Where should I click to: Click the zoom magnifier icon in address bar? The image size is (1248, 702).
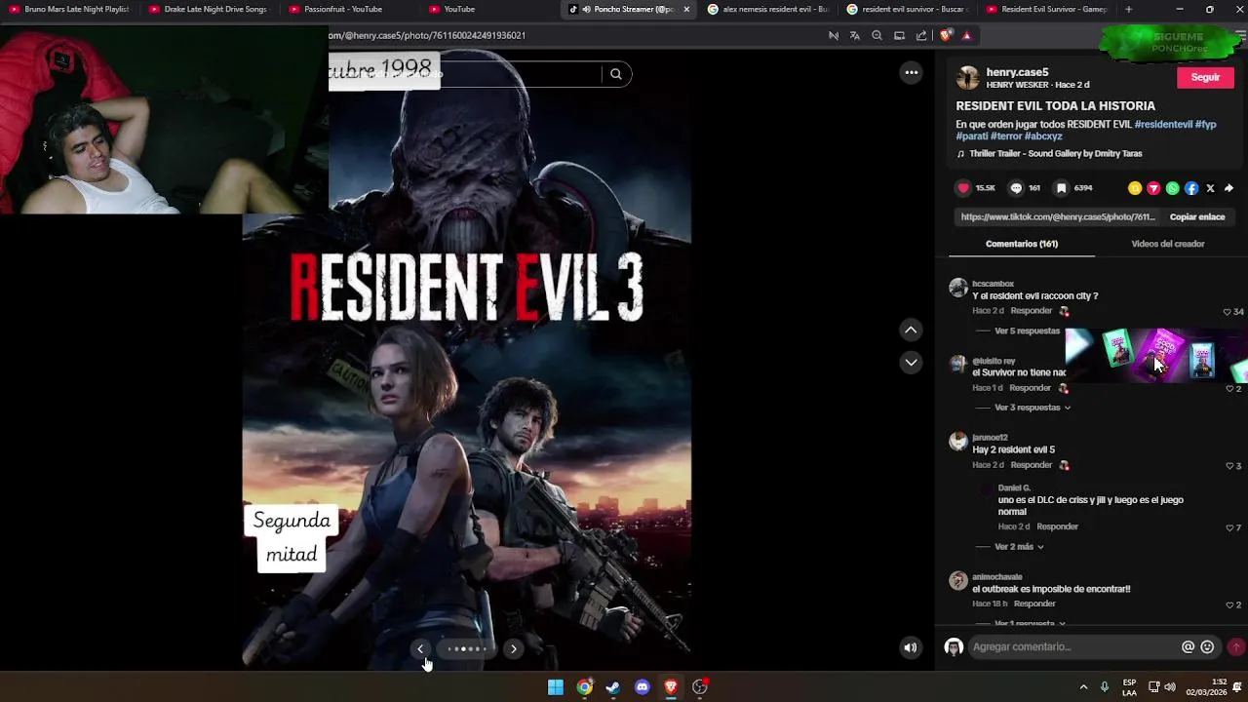coord(877,35)
